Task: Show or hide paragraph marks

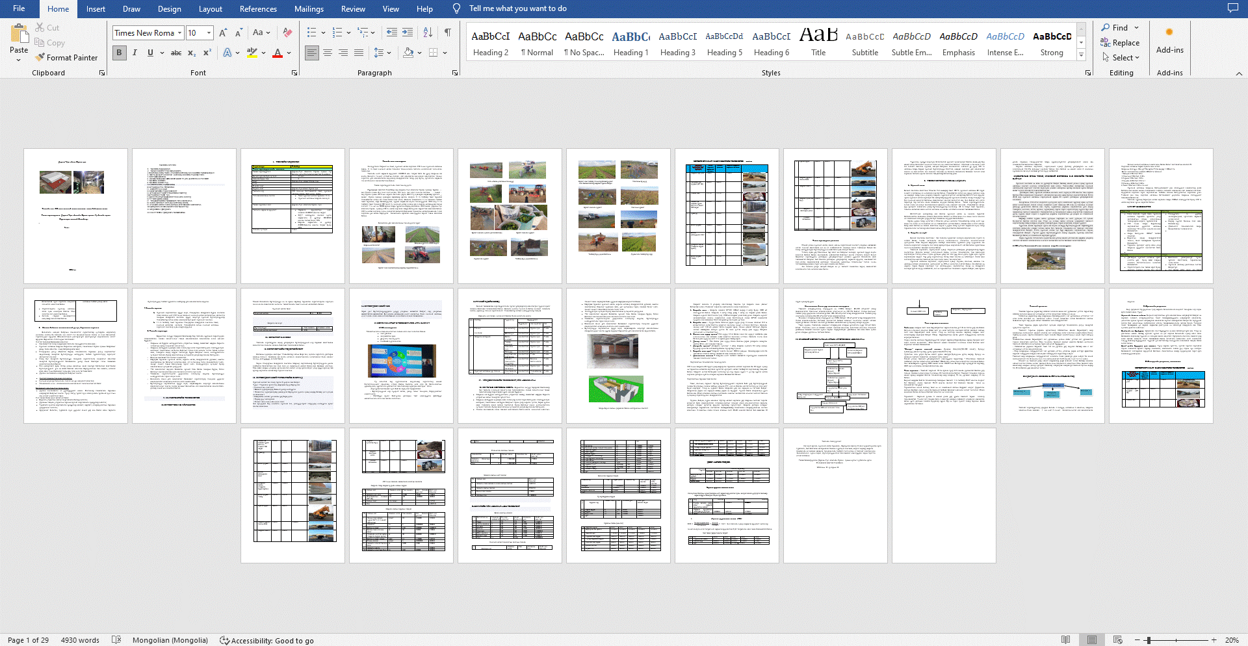Action: pyautogui.click(x=448, y=32)
